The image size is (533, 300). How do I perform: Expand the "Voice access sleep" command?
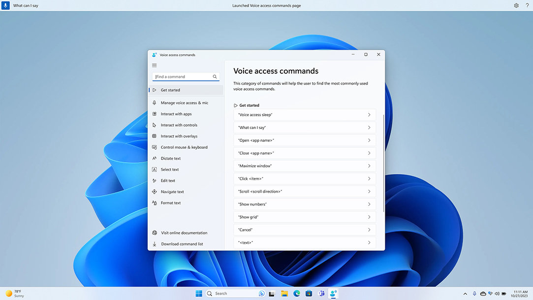(x=304, y=115)
